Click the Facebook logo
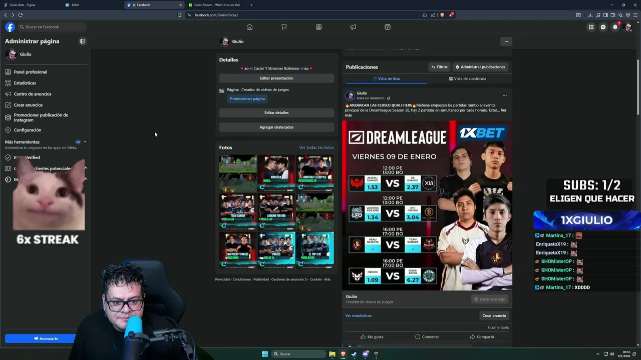The image size is (641, 360). (10, 27)
